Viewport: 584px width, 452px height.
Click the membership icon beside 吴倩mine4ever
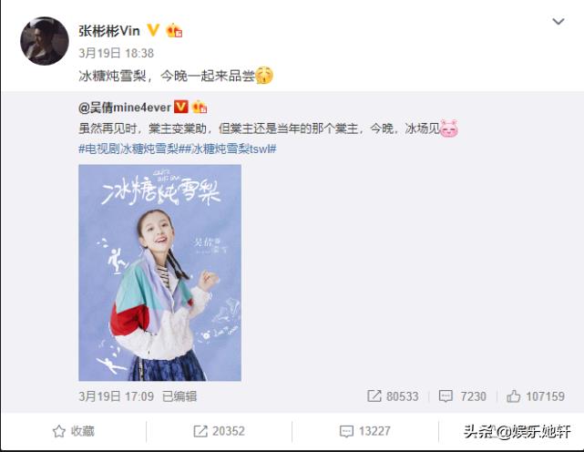click(x=200, y=108)
